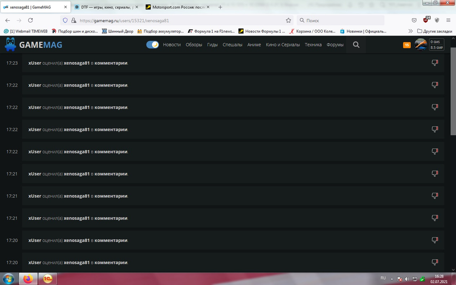Open notifications badge showing 15
Viewport: 456px width, 285px height.
pyautogui.click(x=407, y=45)
